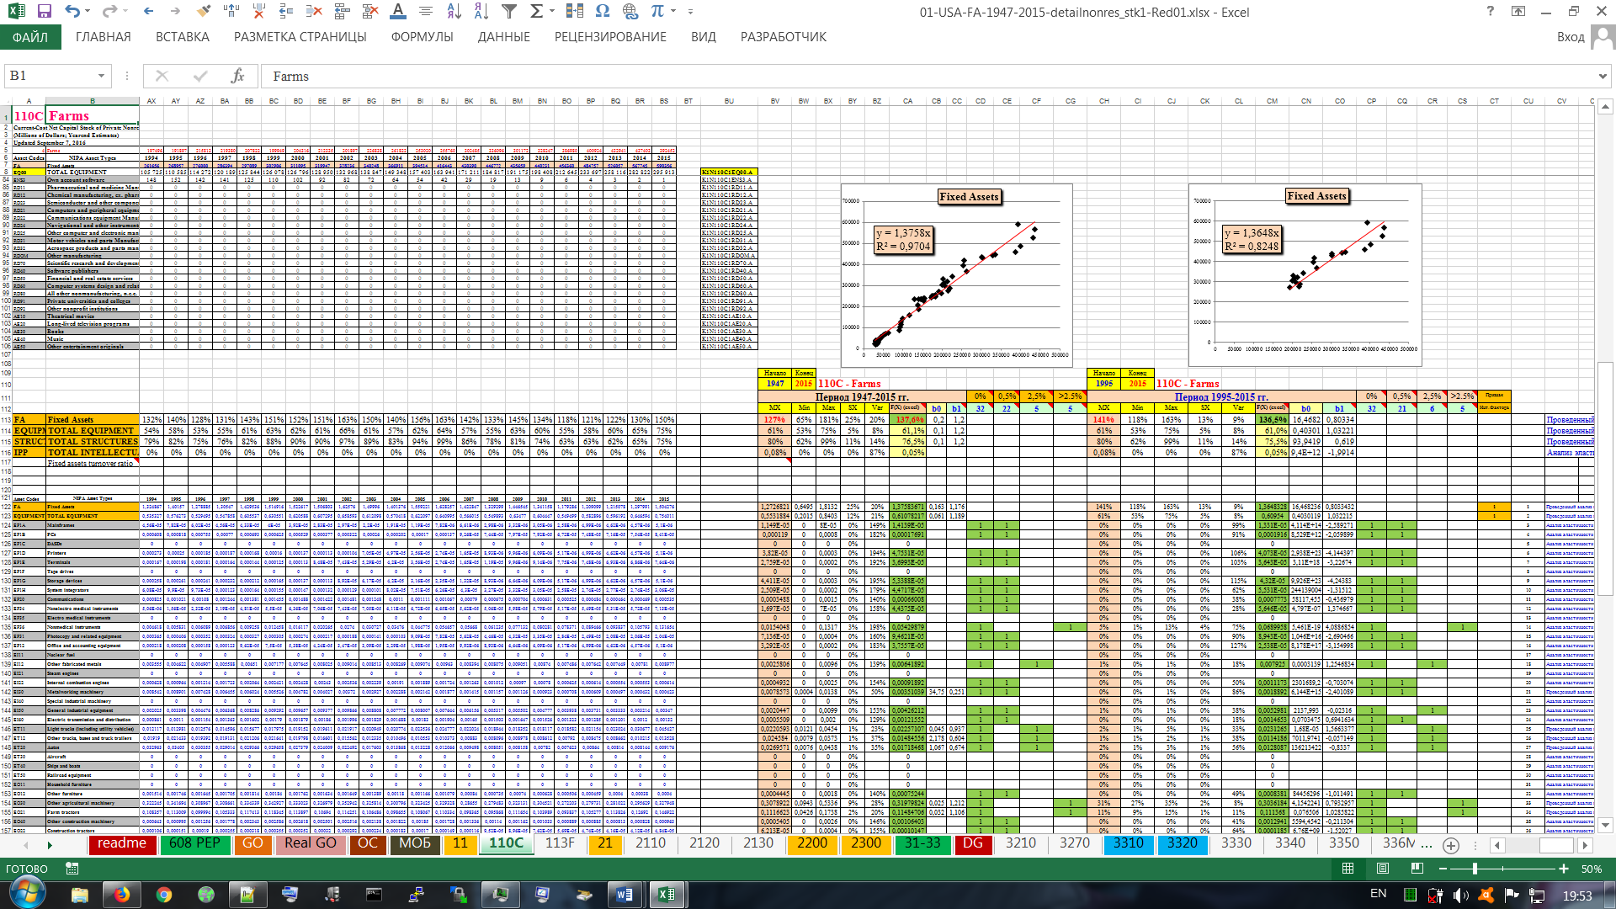Viewport: 1616px width, 909px height.
Task: Click the Вход sign-in link
Action: (x=1570, y=37)
